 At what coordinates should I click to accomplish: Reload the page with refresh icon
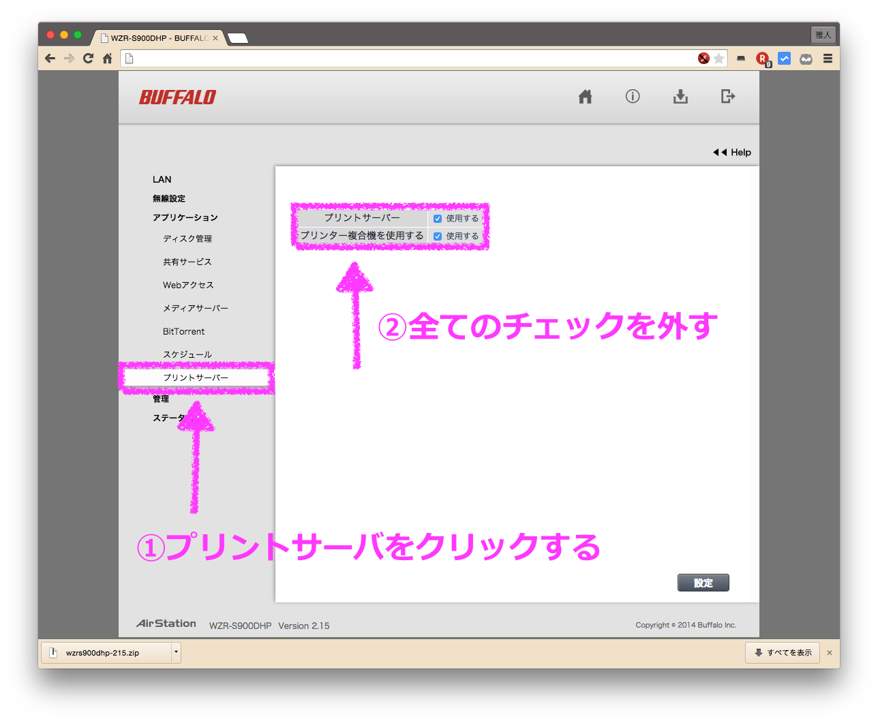click(88, 59)
